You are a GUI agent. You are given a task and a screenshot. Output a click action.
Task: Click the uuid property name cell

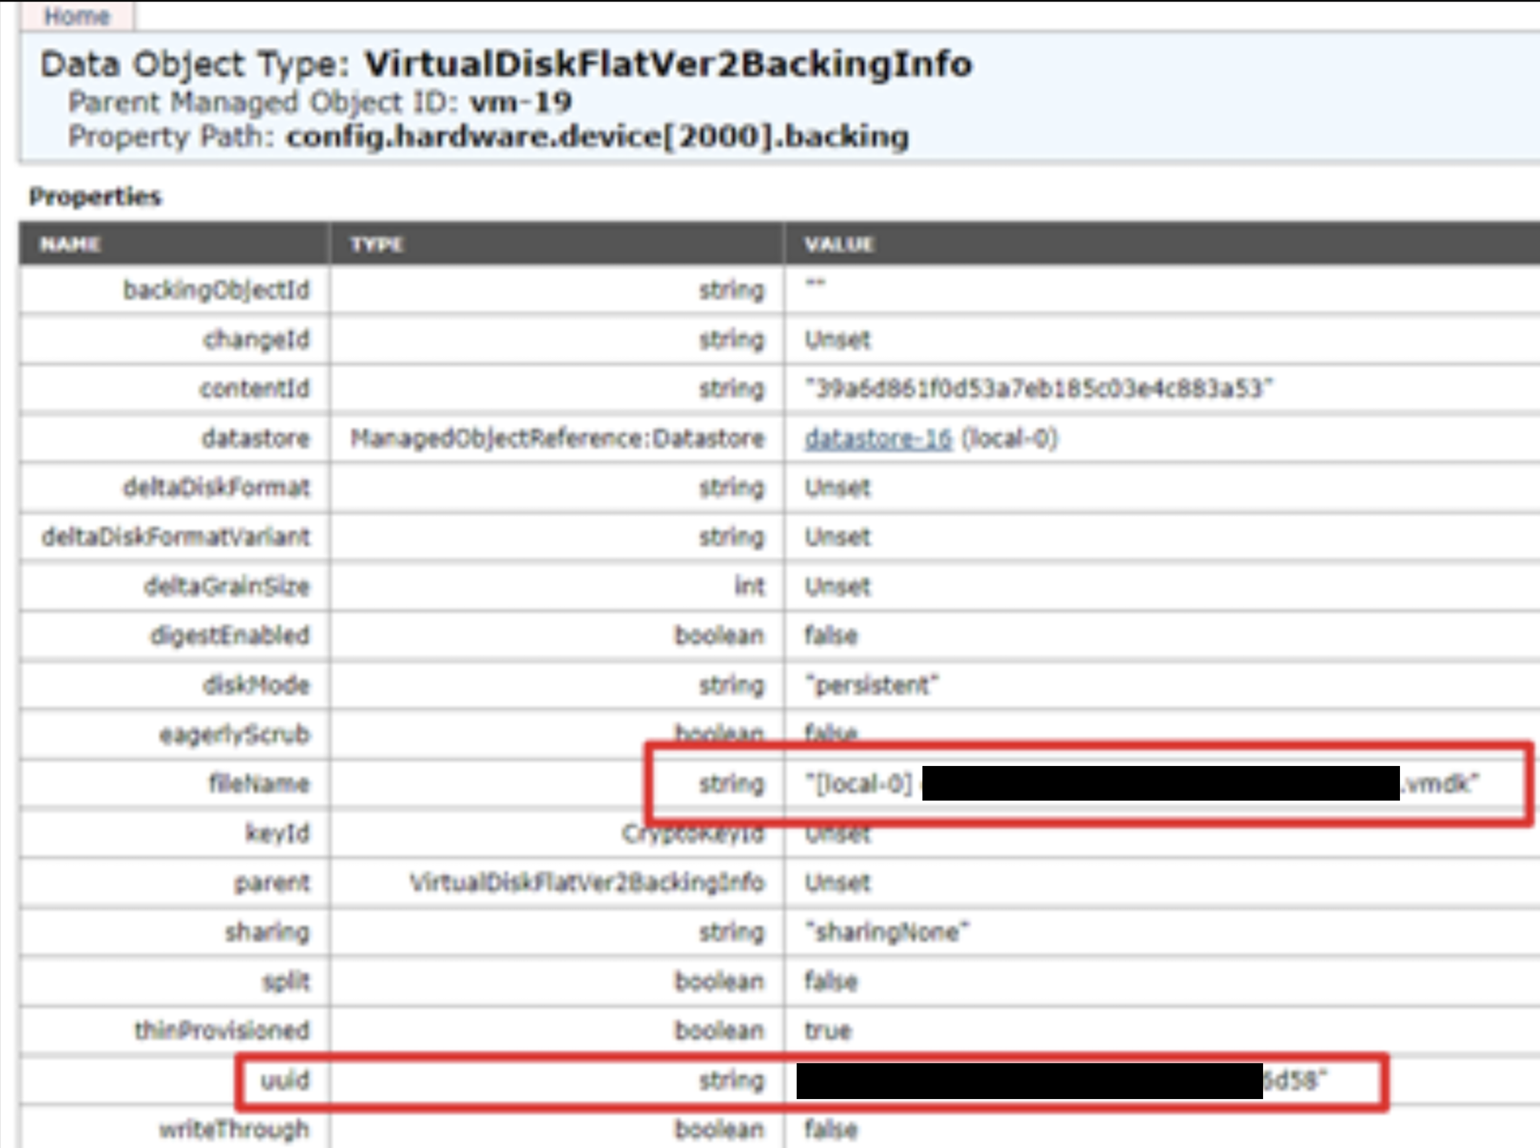pyautogui.click(x=284, y=1081)
